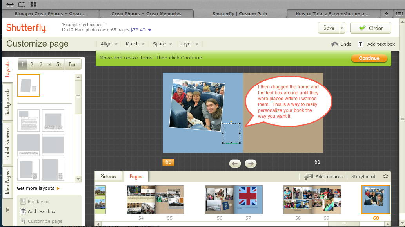Switch to the Shutterfly Custom Path browser tab
Image resolution: width=405 pixels, height=227 pixels.
(240, 13)
